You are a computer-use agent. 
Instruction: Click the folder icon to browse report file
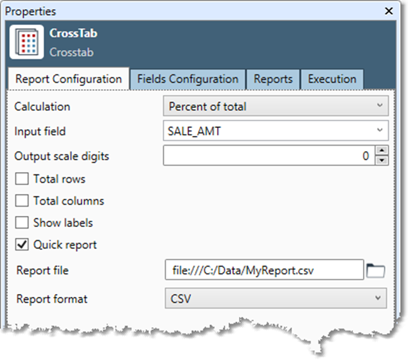click(x=376, y=270)
